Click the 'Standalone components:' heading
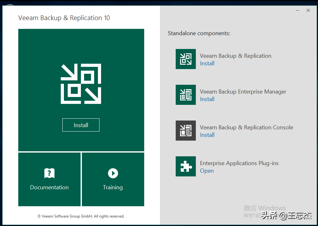318x226 pixels. 199,33
